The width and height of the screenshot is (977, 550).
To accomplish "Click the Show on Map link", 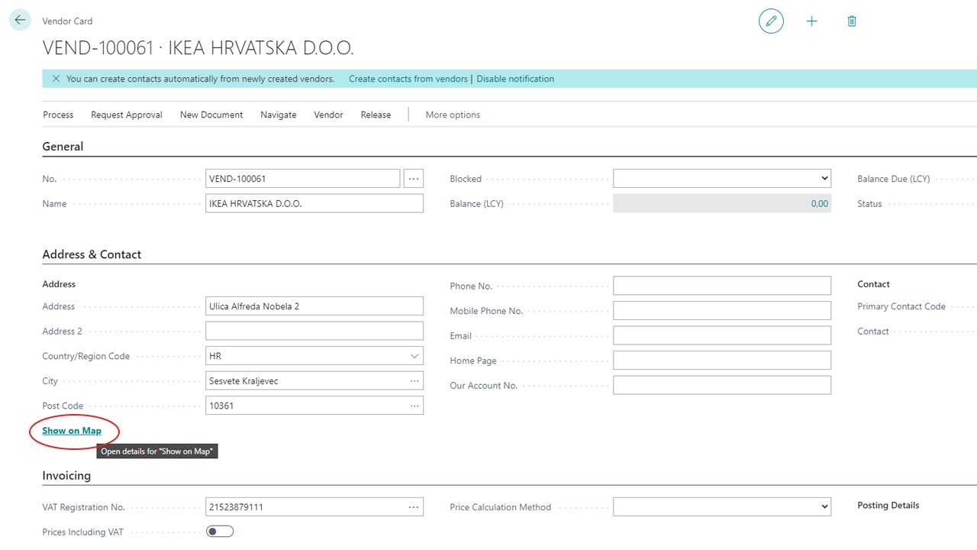I will (72, 431).
